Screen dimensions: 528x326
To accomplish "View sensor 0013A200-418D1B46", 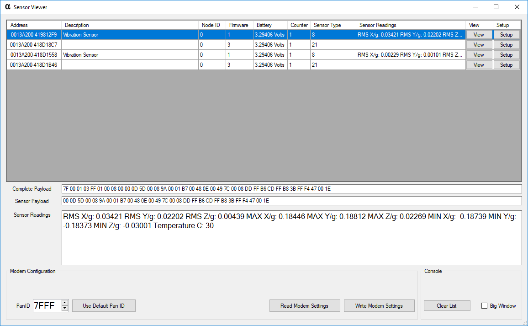I will click(479, 65).
